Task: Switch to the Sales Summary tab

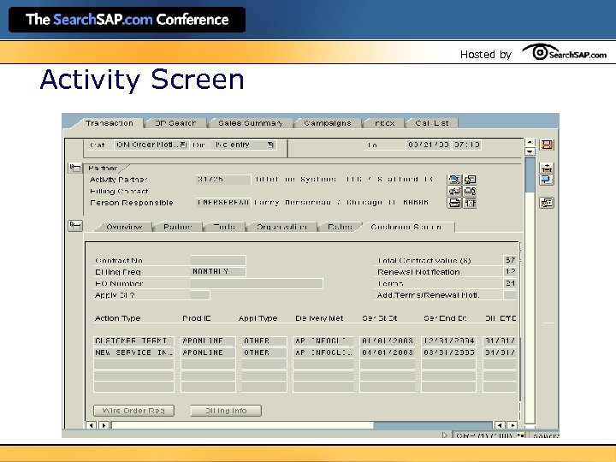Action: click(250, 123)
